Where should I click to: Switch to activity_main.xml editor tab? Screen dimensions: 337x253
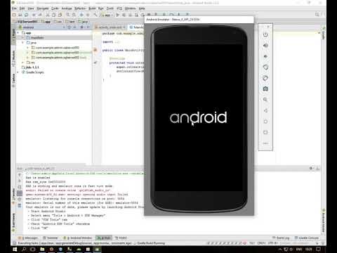[x=110, y=27]
